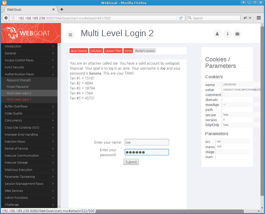Open Session Management Flaws category
Screen dimensions: 265x214
click(29, 184)
